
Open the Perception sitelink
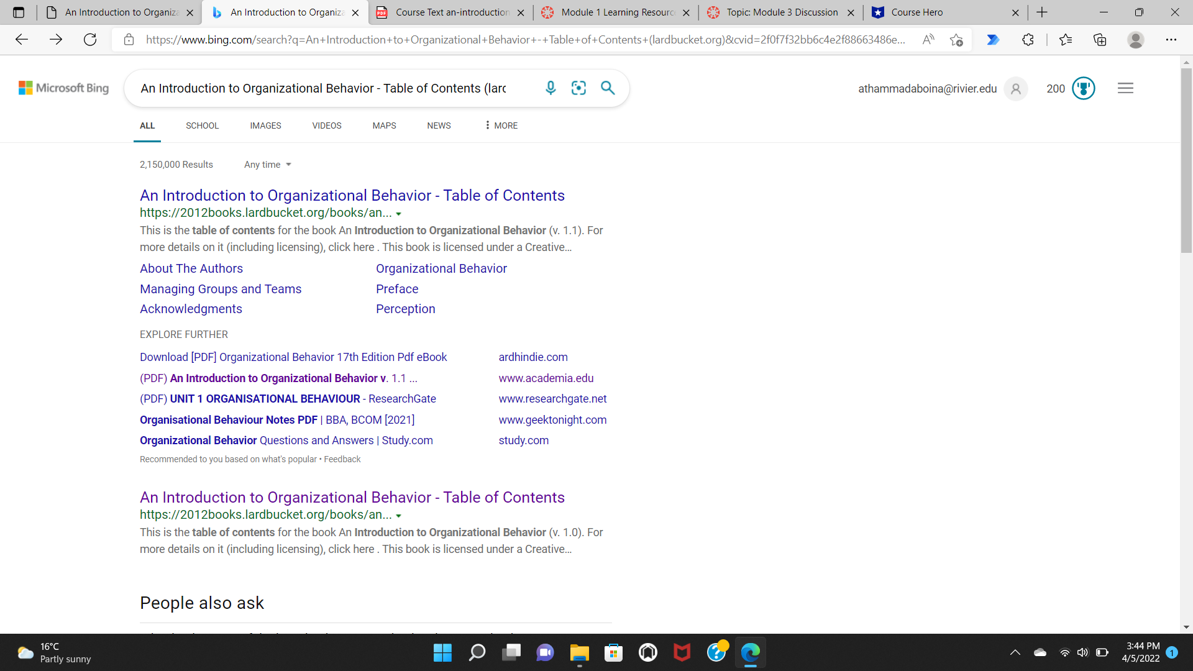point(405,309)
